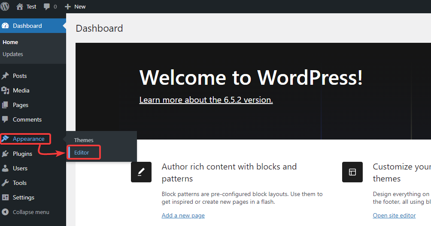This screenshot has width=431, height=226.
Task: Select Editor in the Appearance flyout
Action: (82, 152)
